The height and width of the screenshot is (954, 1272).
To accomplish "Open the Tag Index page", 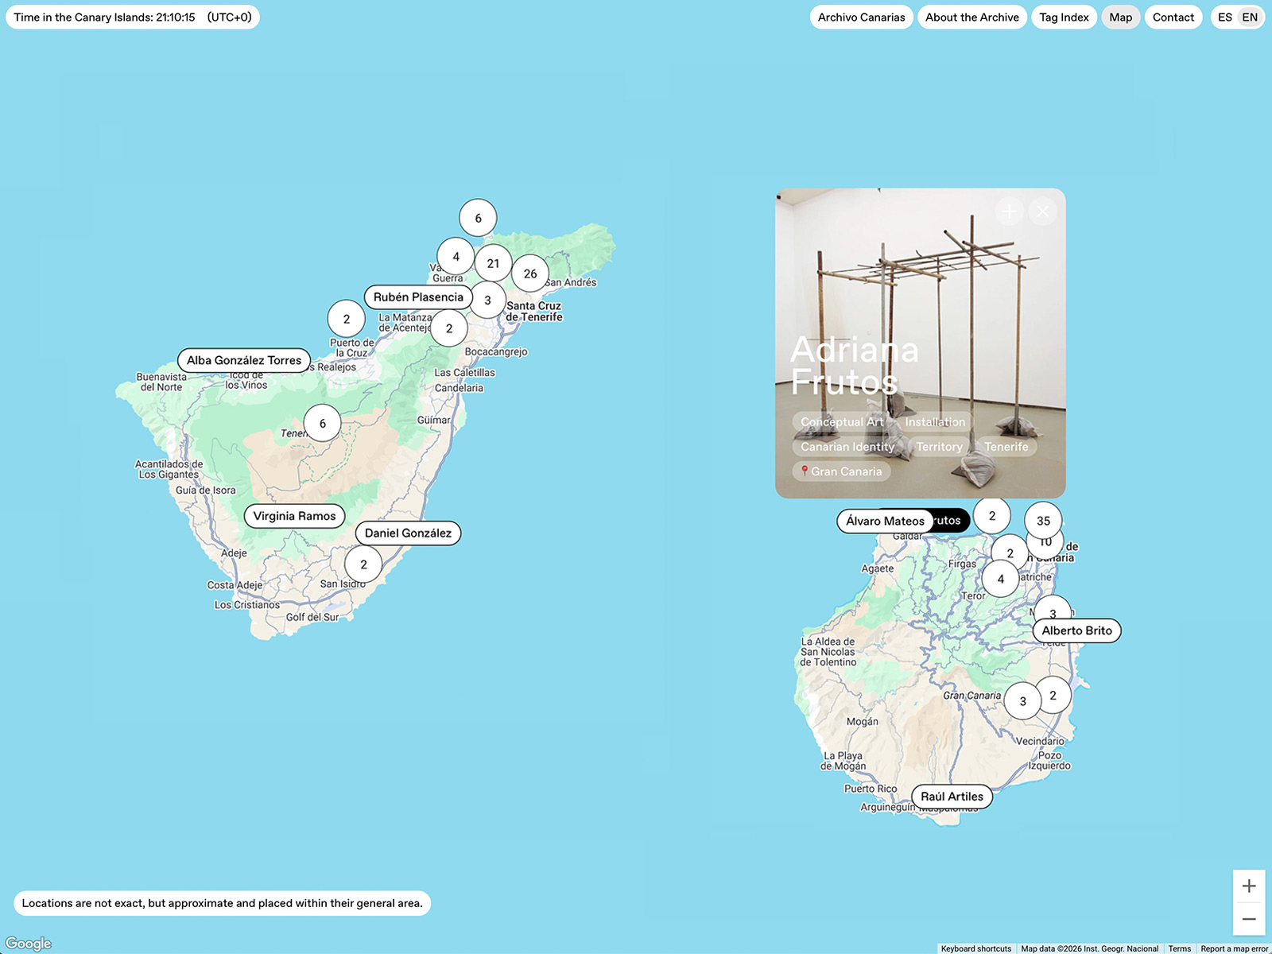I will click(x=1064, y=17).
